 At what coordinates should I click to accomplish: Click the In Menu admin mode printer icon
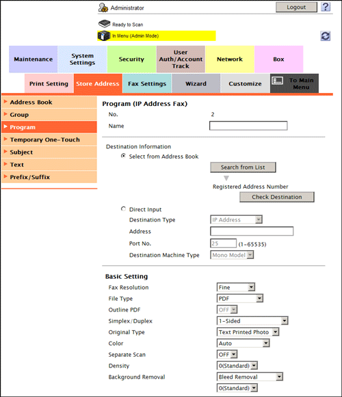(x=104, y=36)
